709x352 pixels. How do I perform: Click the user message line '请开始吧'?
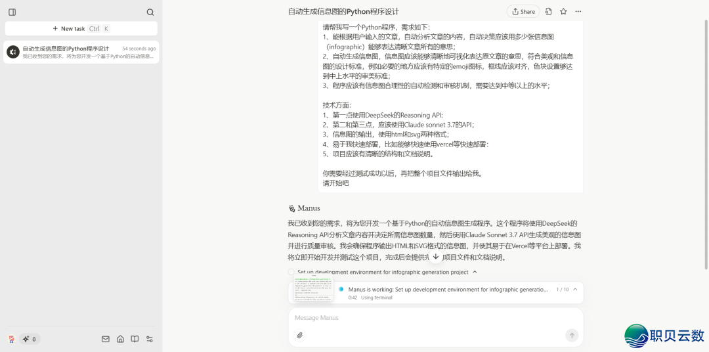coord(335,183)
